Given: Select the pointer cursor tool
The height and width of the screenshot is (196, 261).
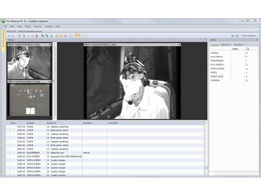Looking at the screenshot, I should point(77,36).
